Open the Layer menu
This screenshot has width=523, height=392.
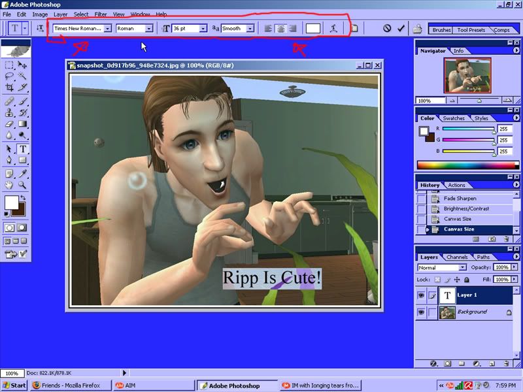pos(60,14)
